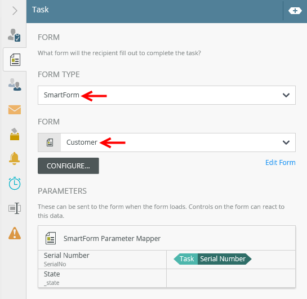307x299 pixels.
Task: Toggle the context browser tag icon
Action: 295,11
